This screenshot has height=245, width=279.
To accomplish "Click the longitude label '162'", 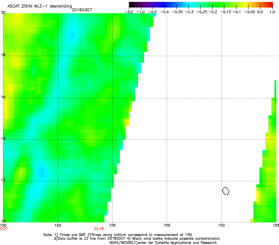I will click(x=221, y=225).
